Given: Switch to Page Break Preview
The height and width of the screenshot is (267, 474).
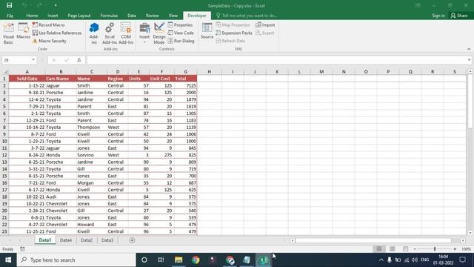Looking at the screenshot, I should point(405,249).
